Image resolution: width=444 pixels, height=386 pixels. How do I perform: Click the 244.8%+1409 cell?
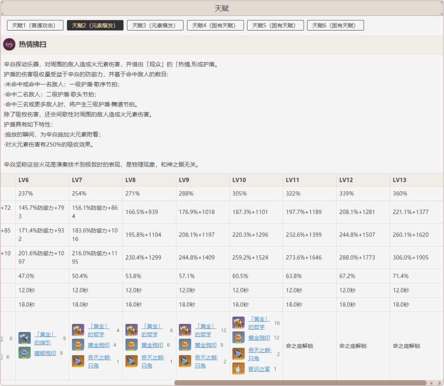203,257
